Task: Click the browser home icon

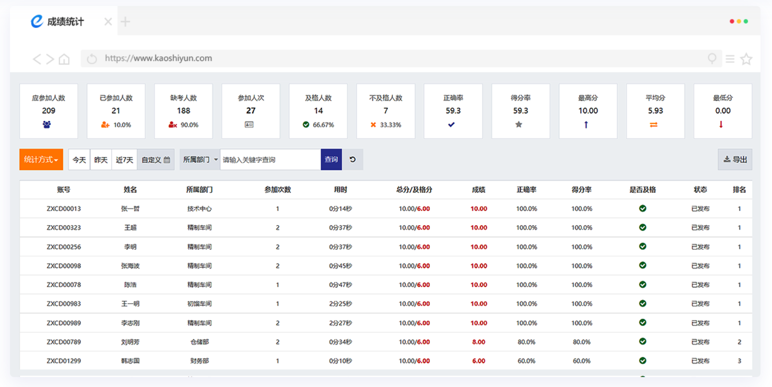Action: (x=64, y=59)
